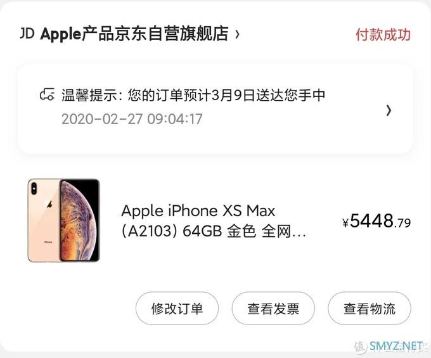Click the ¥5448.79 price text
Viewport: 431px width, 358px height.
[376, 221]
